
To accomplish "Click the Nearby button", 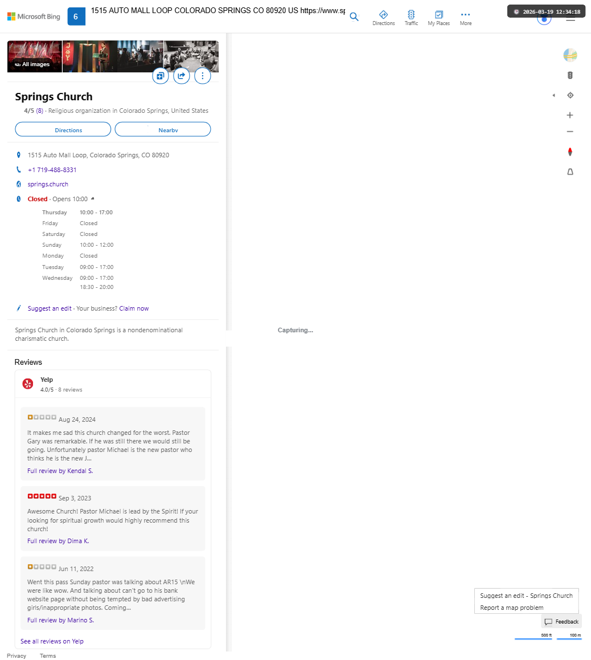I will pos(163,129).
